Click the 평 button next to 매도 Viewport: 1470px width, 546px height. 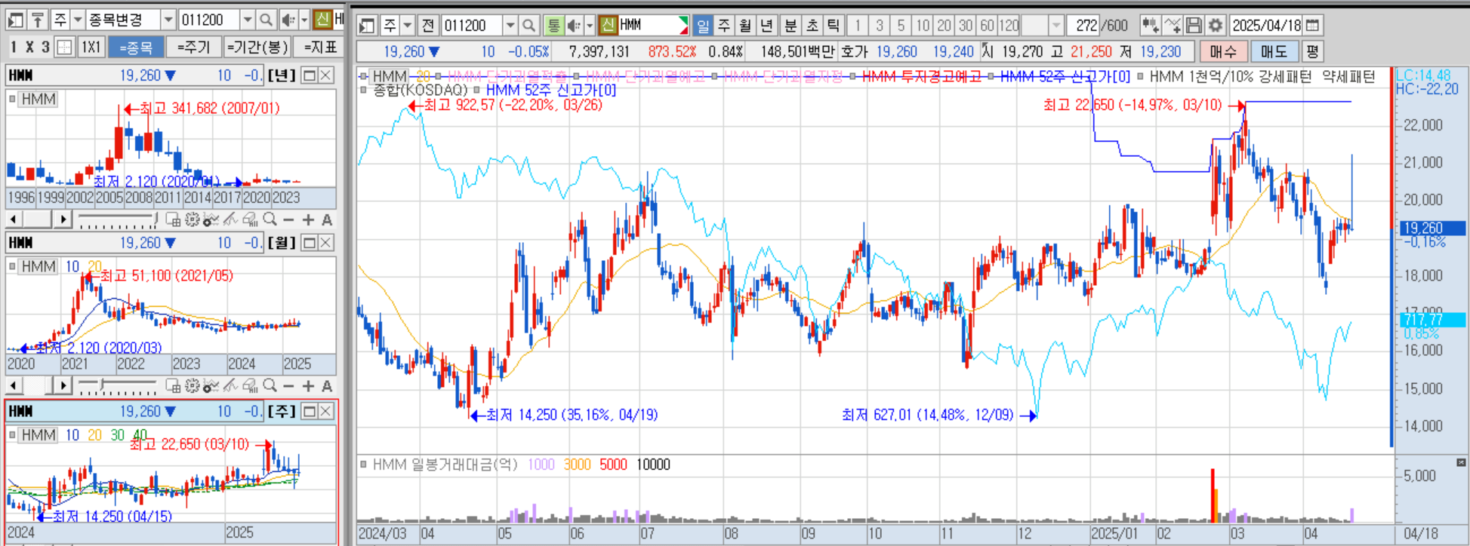(x=1312, y=51)
